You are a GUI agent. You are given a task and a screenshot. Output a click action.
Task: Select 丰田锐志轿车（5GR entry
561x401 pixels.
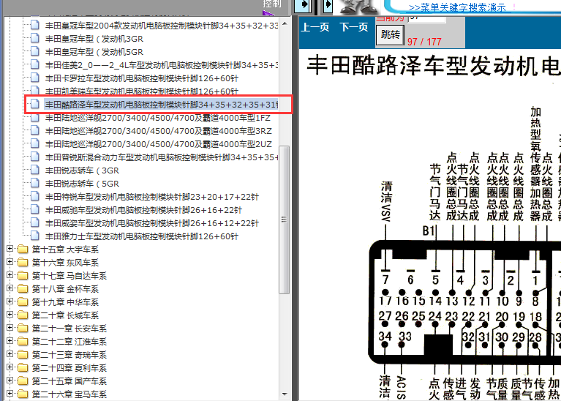point(83,184)
